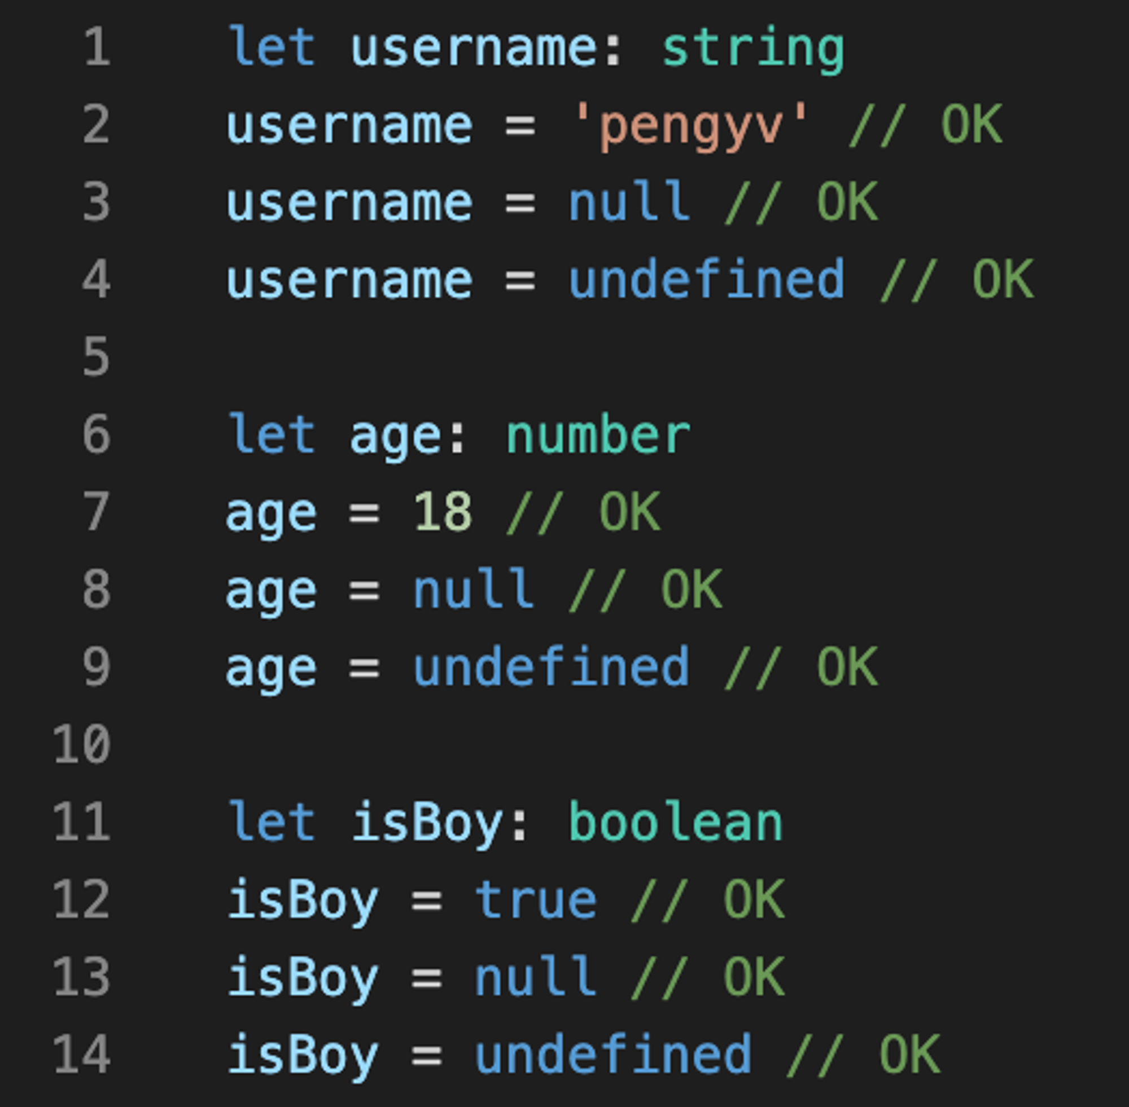This screenshot has height=1107, width=1129.
Task: Click the null value on line 13
Action: (536, 977)
